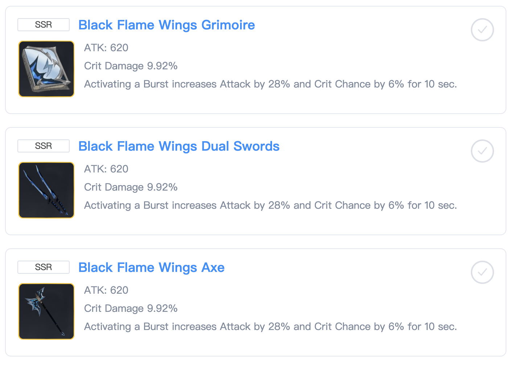Screen dimensions: 510x379
Task: Click the SSR badge on the Axe card
Action: coord(43,267)
